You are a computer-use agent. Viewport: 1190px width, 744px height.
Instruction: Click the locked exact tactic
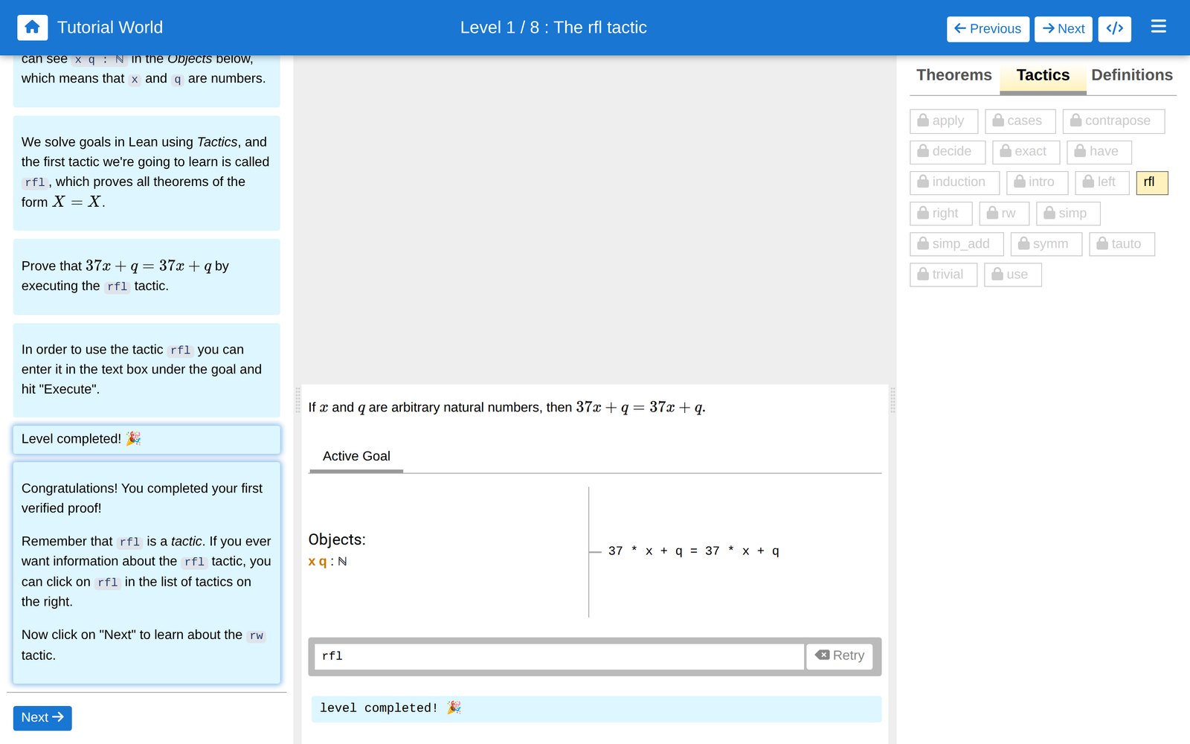tap(1026, 152)
